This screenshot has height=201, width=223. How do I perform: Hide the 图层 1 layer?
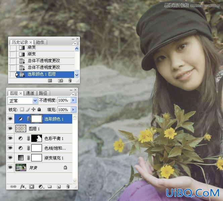pos(10,129)
